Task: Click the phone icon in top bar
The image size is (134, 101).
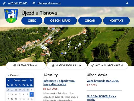Action: 4,3
